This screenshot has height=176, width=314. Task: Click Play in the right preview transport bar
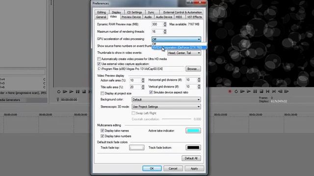coord(249,91)
